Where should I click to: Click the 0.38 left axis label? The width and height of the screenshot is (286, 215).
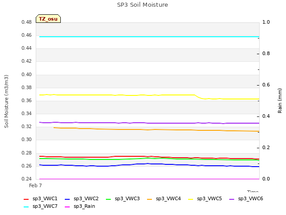click(27, 87)
